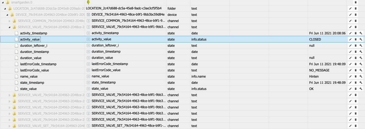
Task: Expand the SERVICE_VALVE_SET channel node
Action: click(x=9, y=126)
